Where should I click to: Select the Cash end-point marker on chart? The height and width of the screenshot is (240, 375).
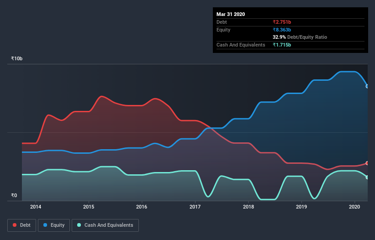tap(367, 177)
